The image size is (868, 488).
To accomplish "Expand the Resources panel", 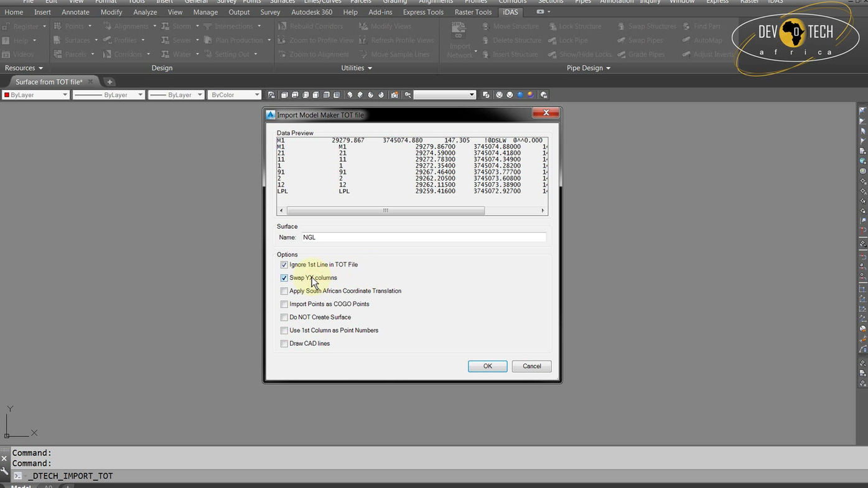I will [24, 68].
